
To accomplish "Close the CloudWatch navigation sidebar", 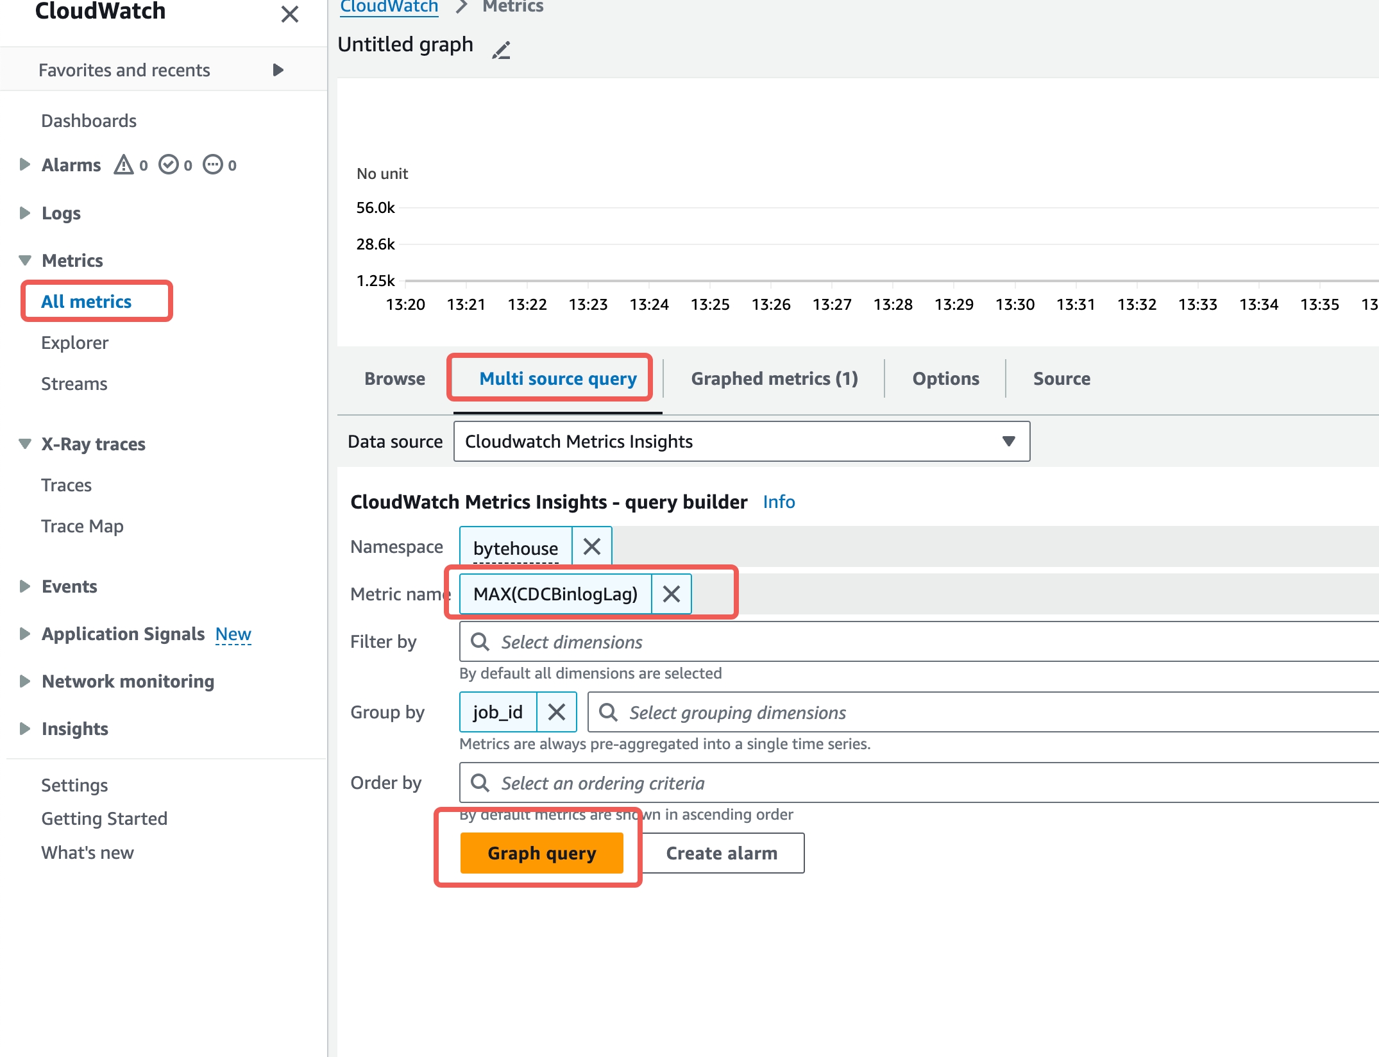I will coord(290,14).
